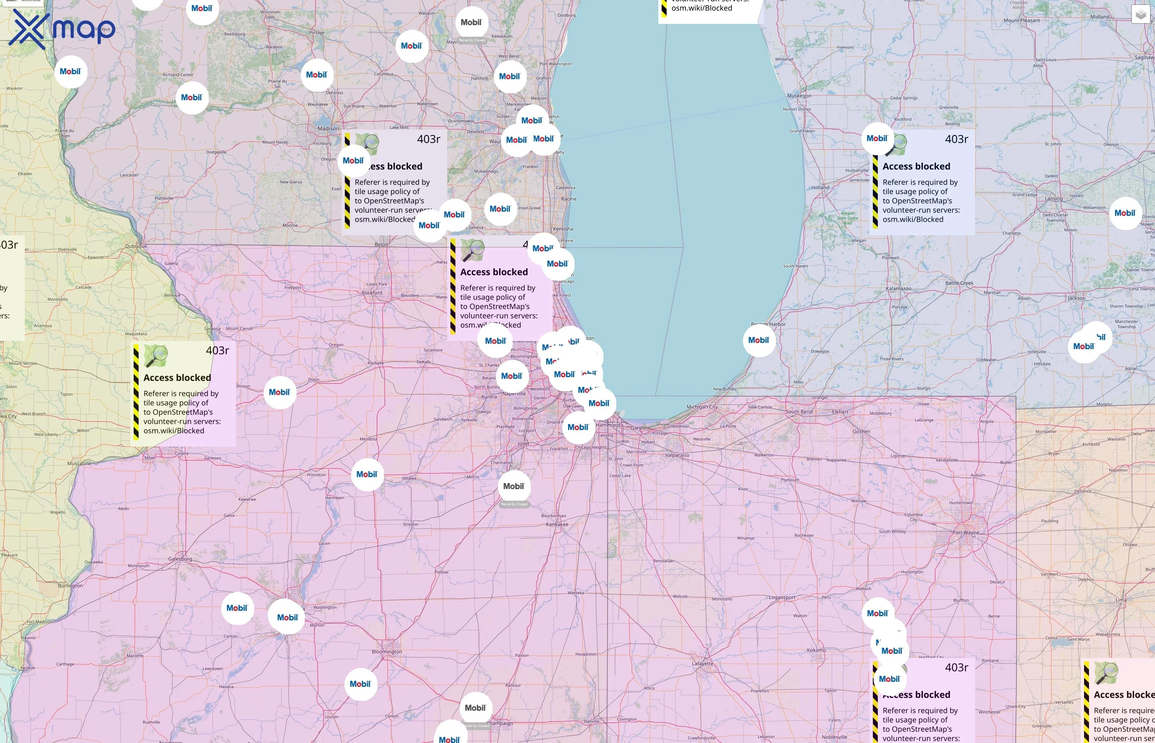Select the Mobil marker near Champaign
This screenshot has height=743, width=1155.
pyautogui.click(x=476, y=708)
